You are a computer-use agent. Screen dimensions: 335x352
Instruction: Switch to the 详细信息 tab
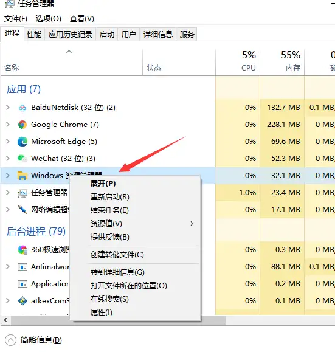[x=158, y=34]
